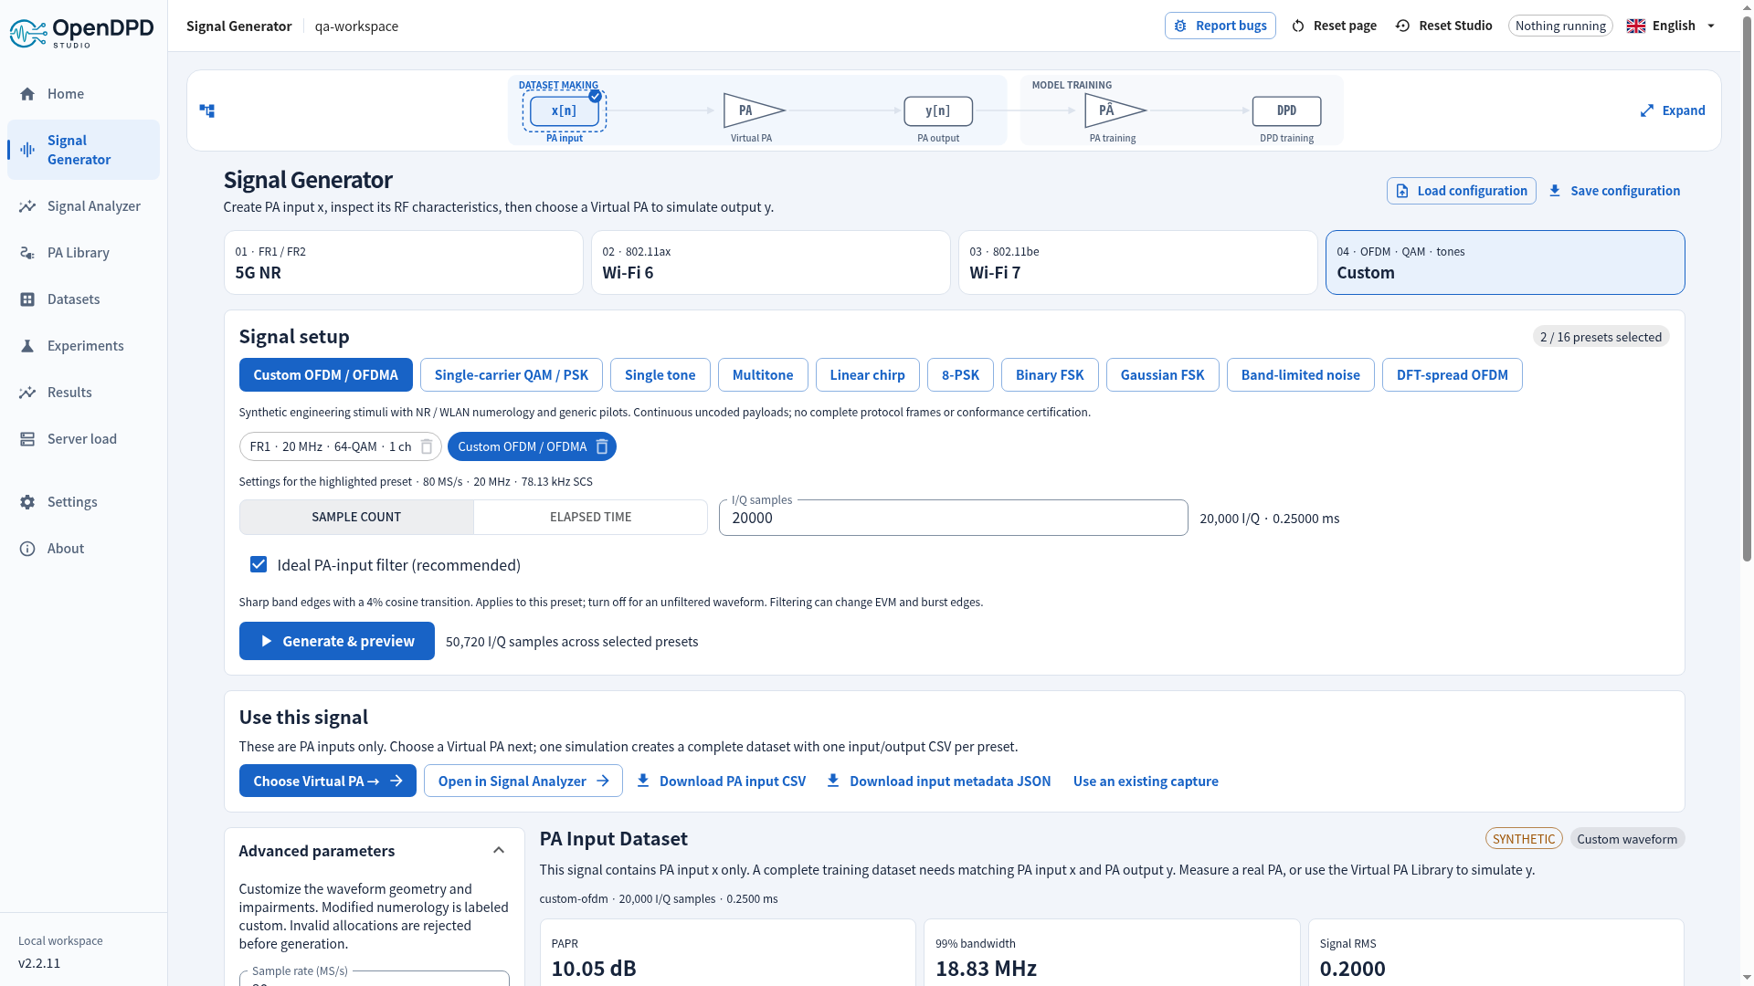The width and height of the screenshot is (1754, 986).
Task: Open the English language dropdown
Action: [1672, 26]
